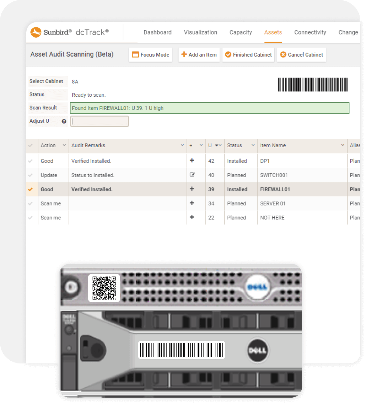Open the U column sort dropdown
This screenshot has height=404, width=366.
click(x=218, y=145)
